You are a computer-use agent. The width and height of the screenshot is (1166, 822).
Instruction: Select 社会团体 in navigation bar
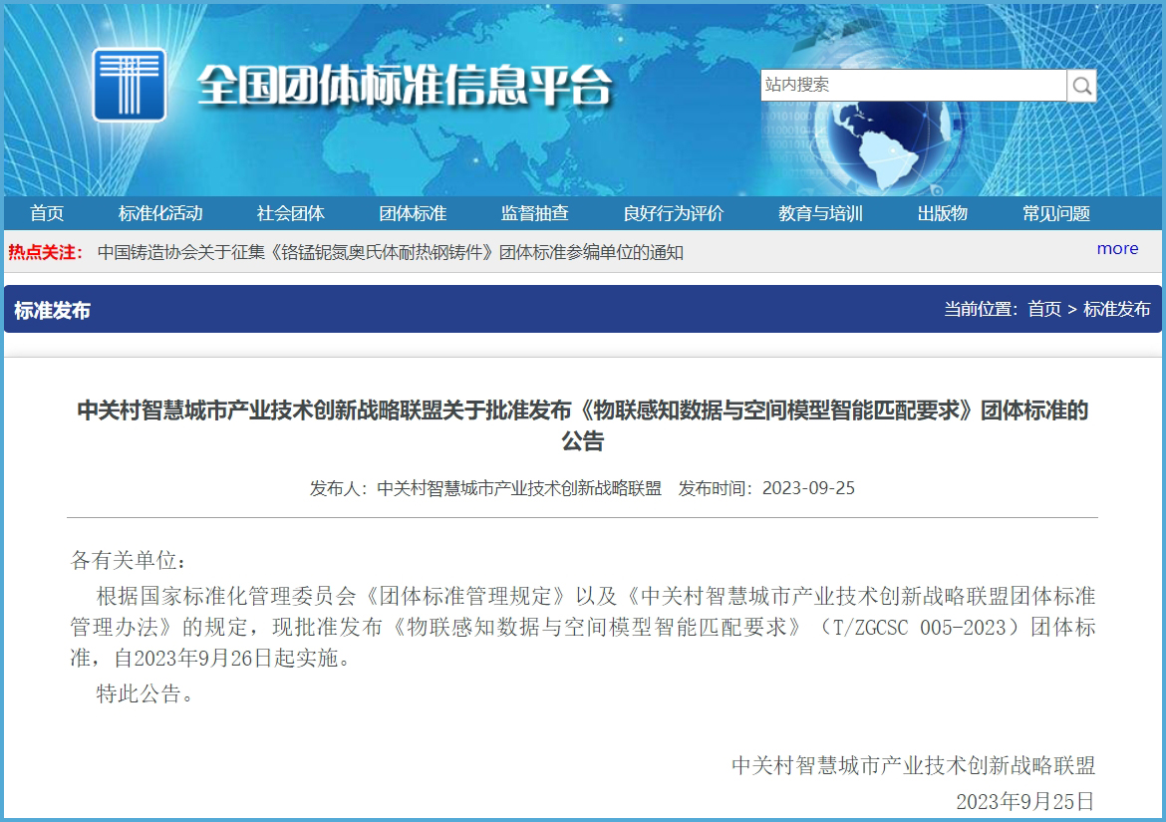290,213
